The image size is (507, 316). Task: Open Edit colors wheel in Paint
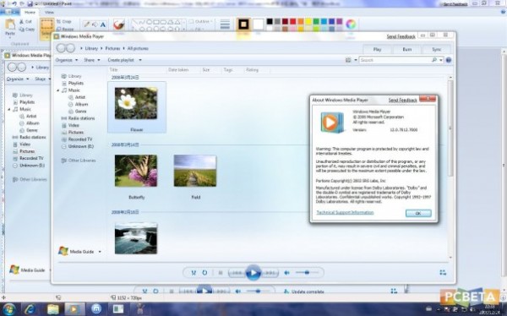pos(351,24)
